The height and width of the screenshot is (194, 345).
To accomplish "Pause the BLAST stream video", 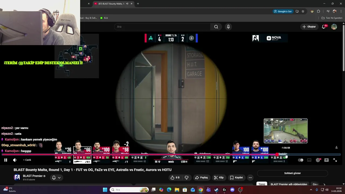I will point(5,160).
